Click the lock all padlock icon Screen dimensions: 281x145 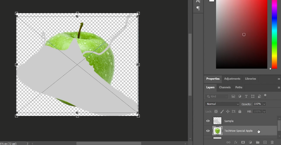240,112
